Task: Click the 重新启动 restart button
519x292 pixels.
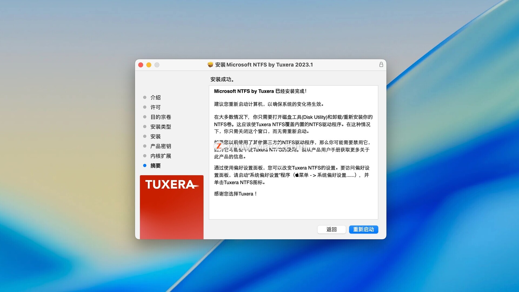Action: tap(363, 229)
